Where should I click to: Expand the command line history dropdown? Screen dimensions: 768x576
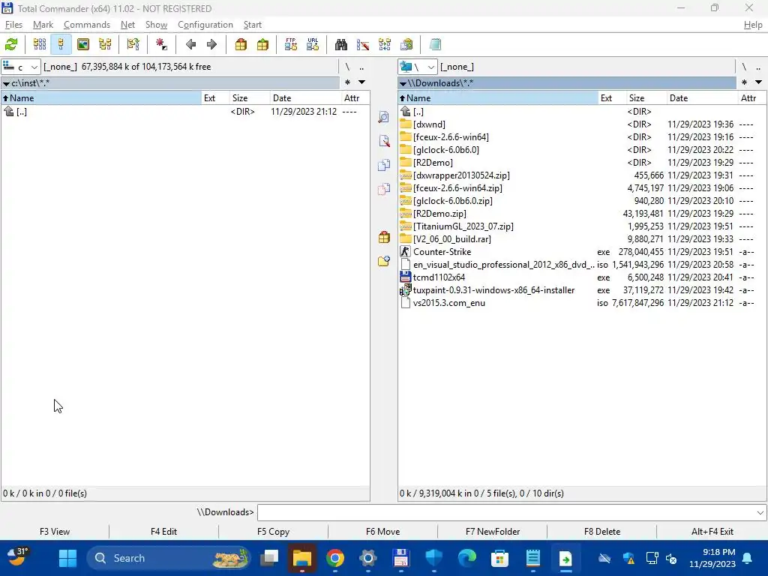click(x=760, y=512)
